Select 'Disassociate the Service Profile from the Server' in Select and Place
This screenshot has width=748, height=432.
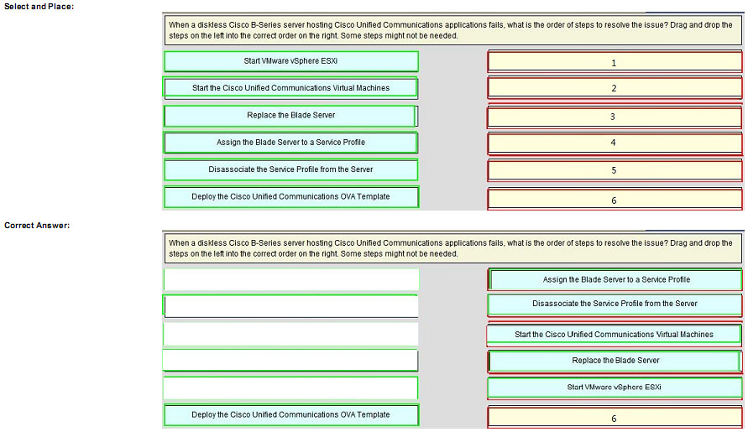[290, 169]
